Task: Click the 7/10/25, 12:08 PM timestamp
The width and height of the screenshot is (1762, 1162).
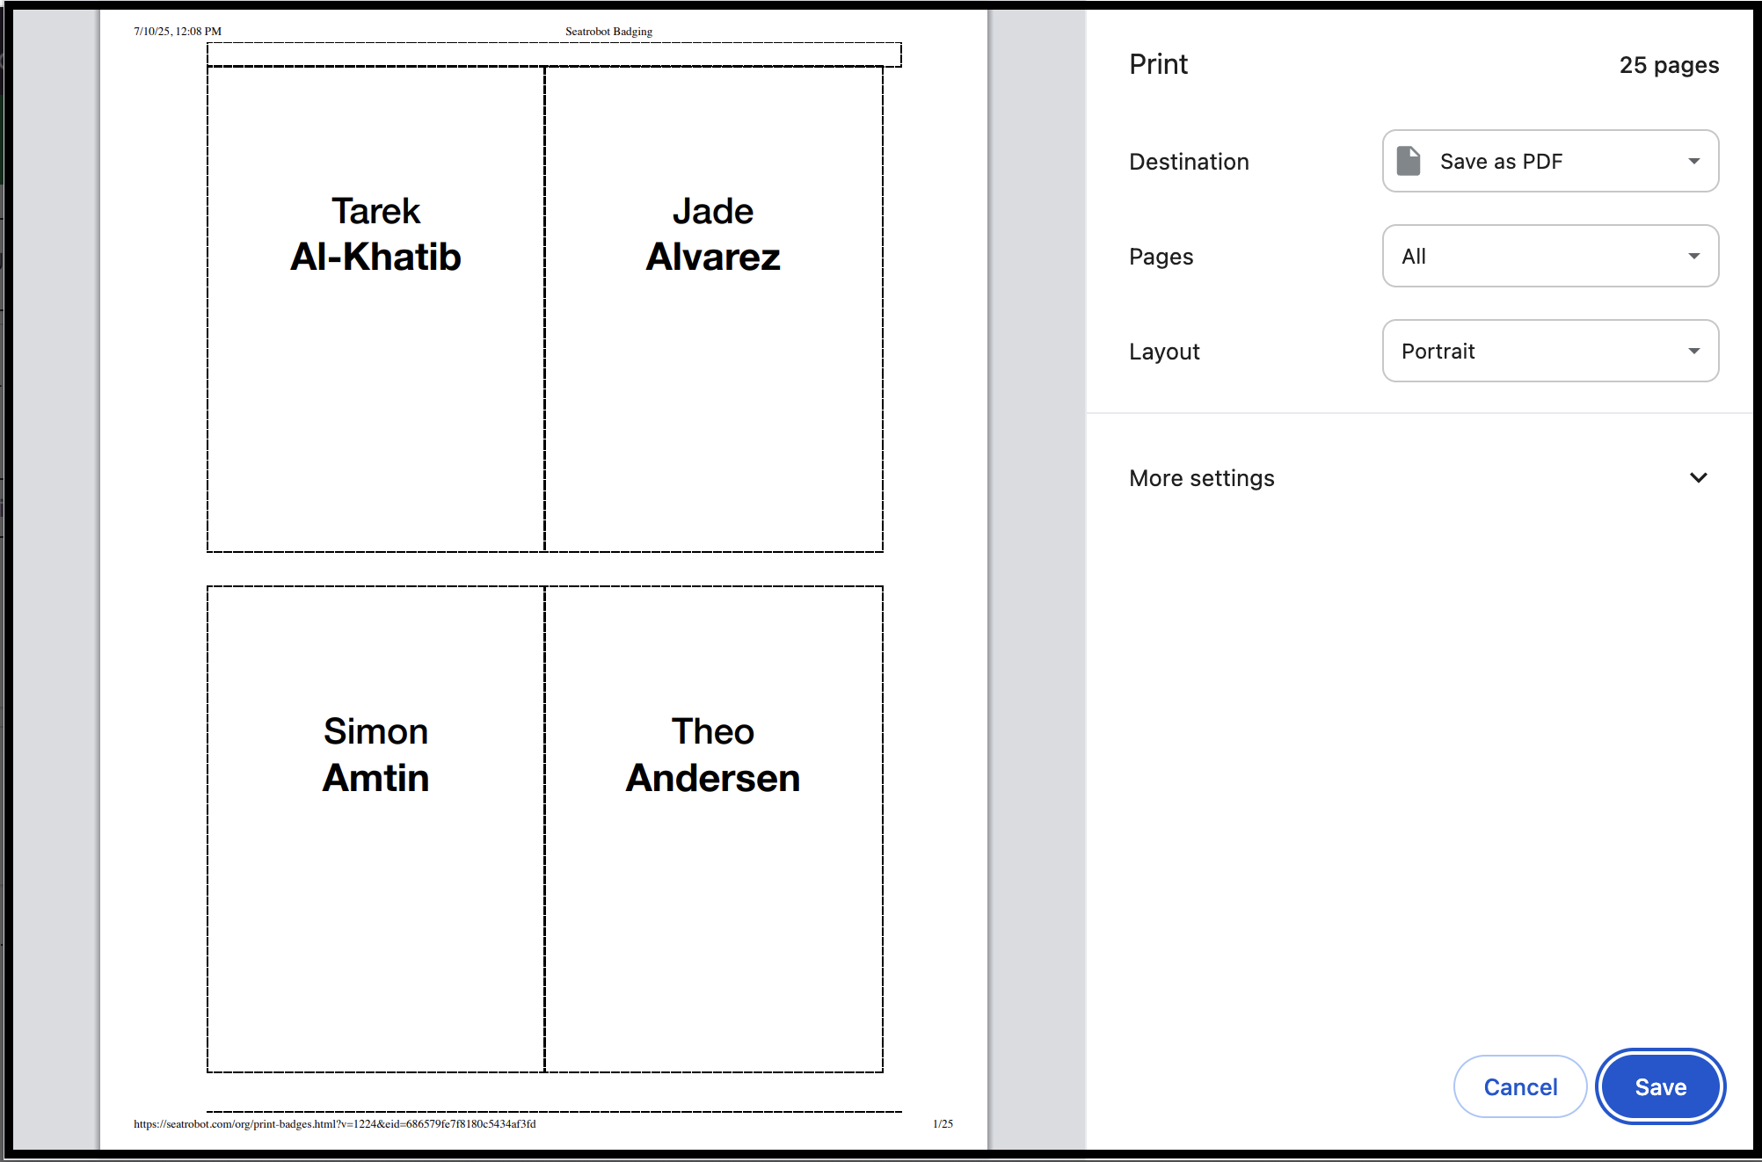Action: click(178, 31)
